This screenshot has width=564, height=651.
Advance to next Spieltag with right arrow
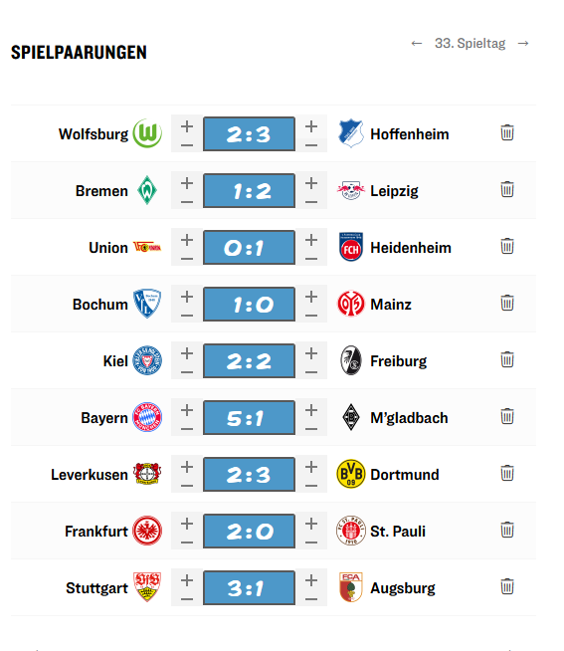(x=523, y=43)
